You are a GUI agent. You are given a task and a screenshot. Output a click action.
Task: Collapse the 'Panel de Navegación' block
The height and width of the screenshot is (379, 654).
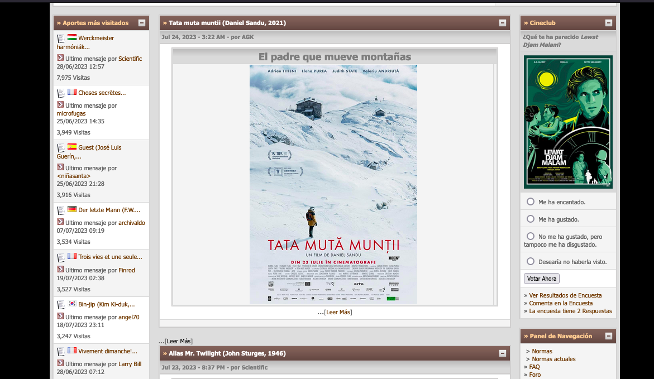click(x=609, y=336)
